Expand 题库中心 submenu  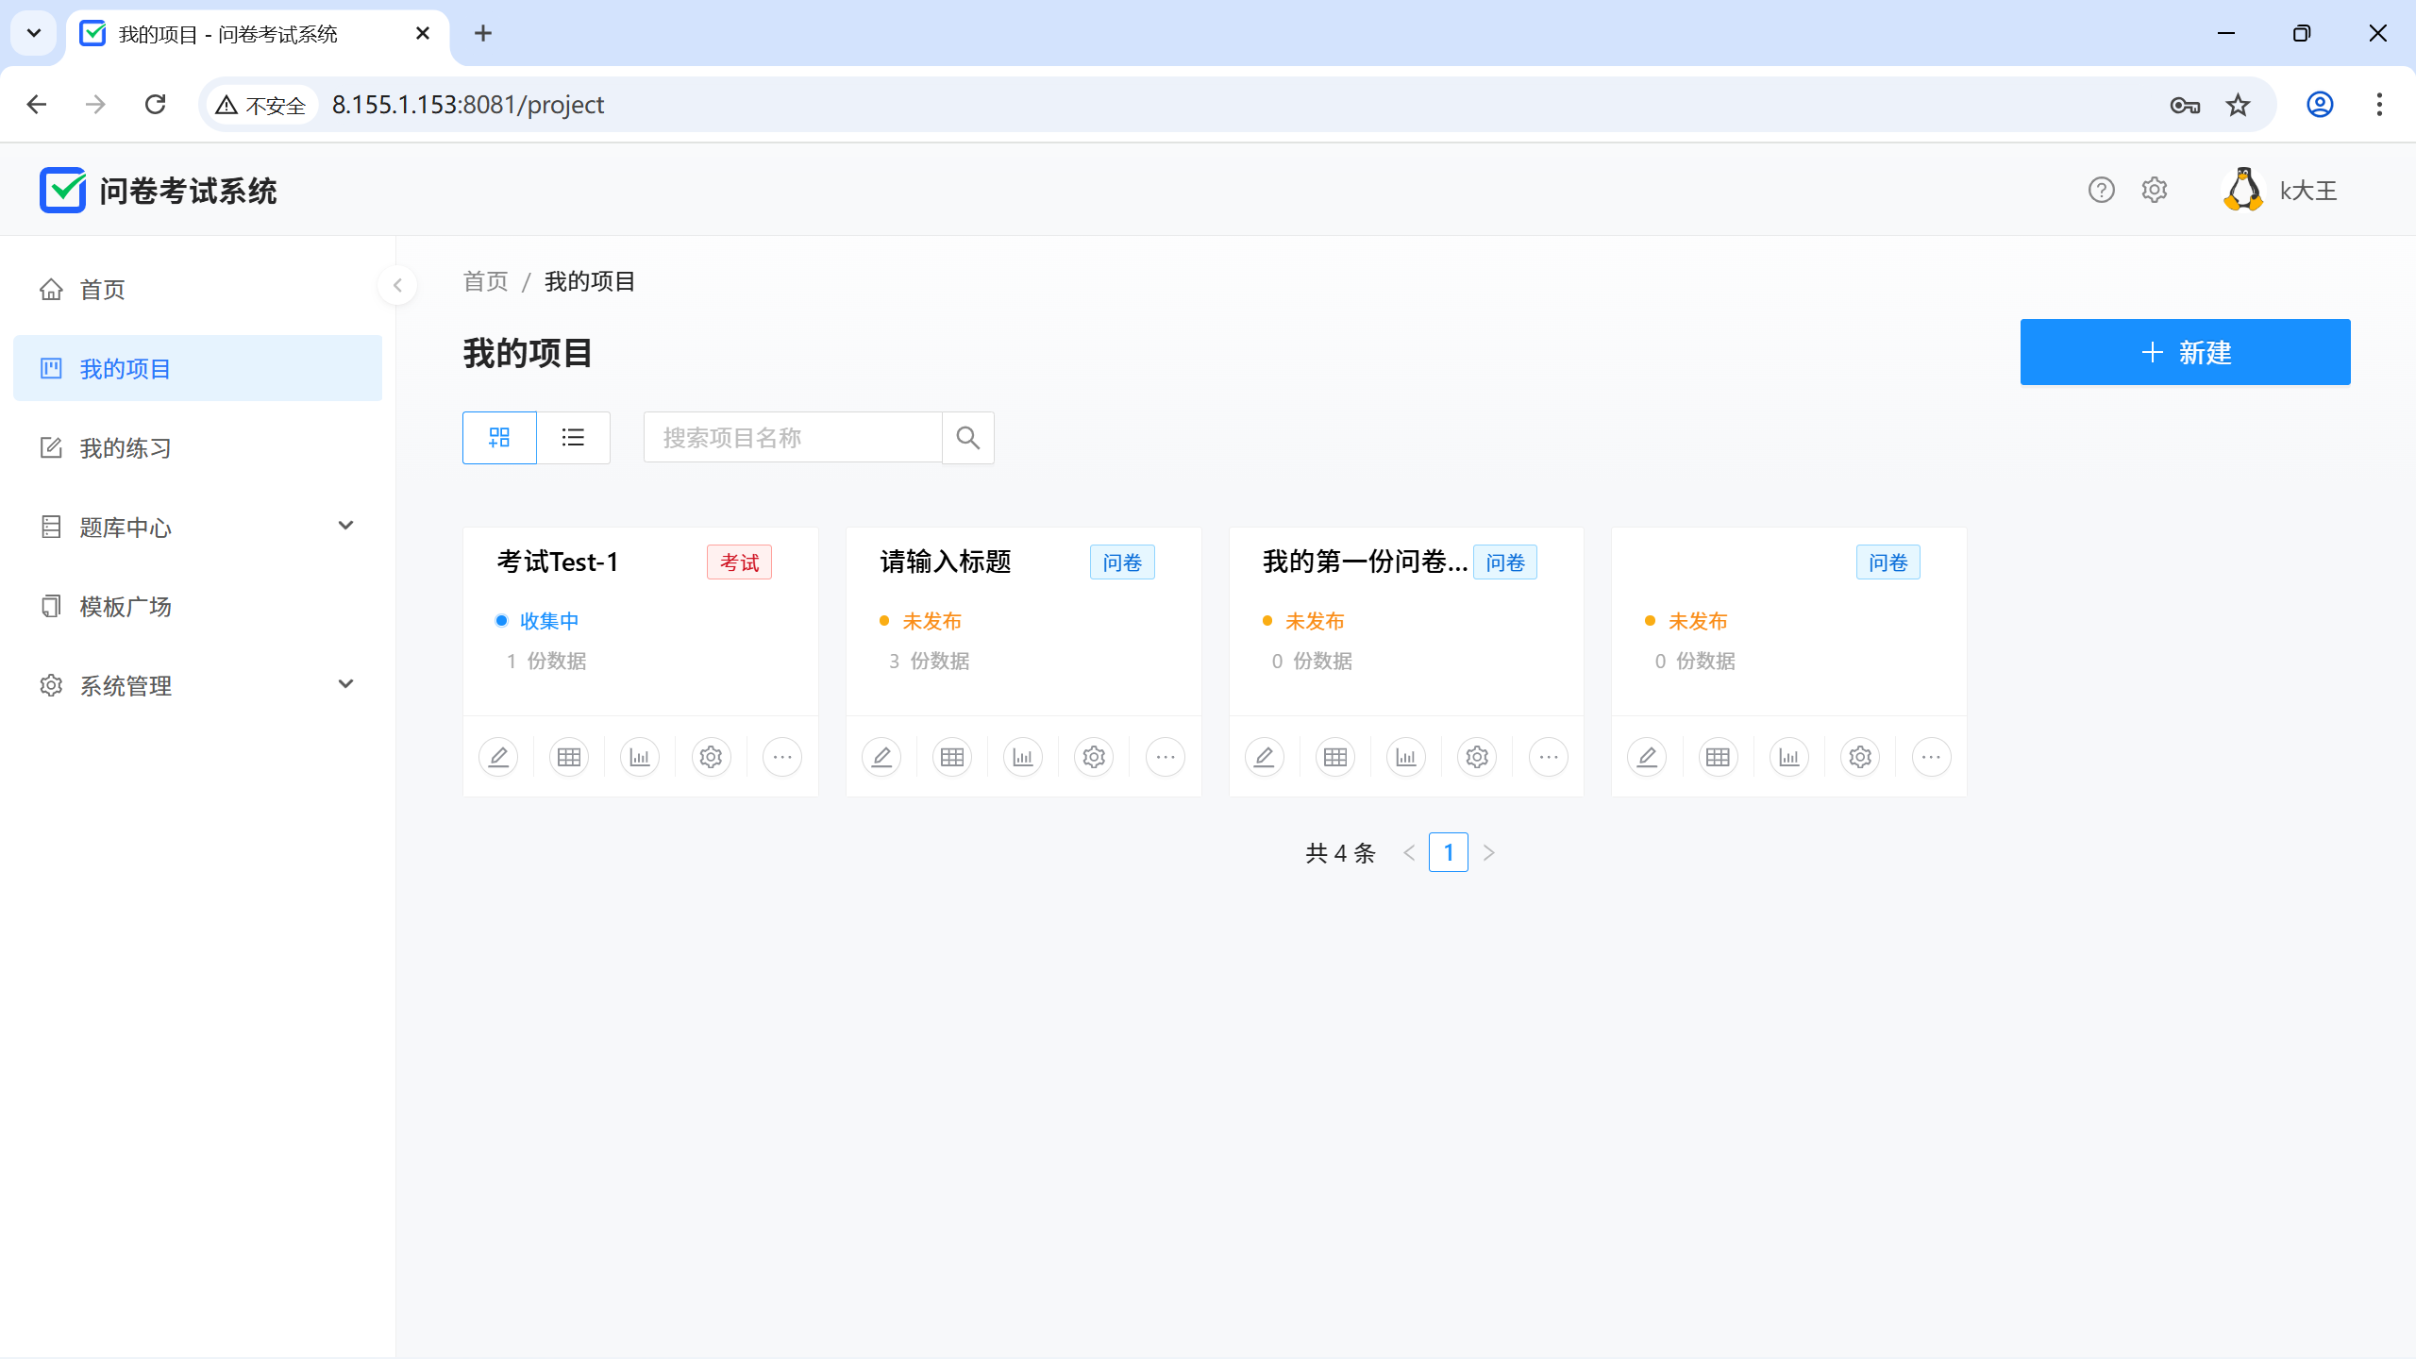[x=345, y=527]
